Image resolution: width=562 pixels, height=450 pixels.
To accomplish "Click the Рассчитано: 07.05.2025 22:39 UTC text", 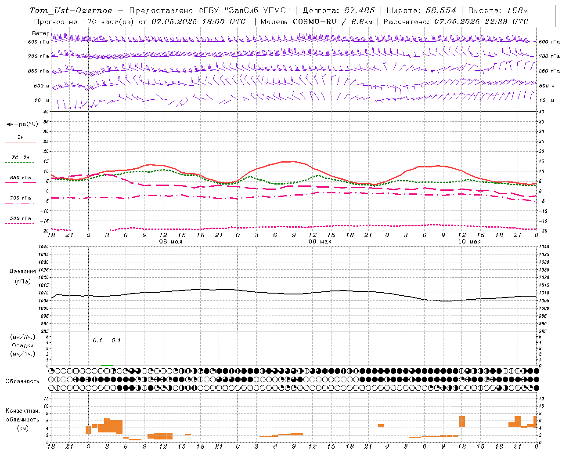I will tap(456, 22).
